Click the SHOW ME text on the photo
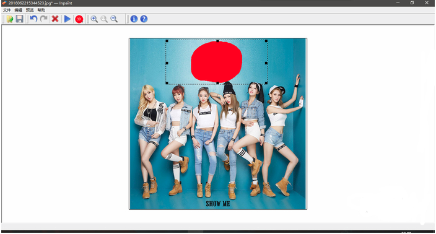 tap(218, 204)
